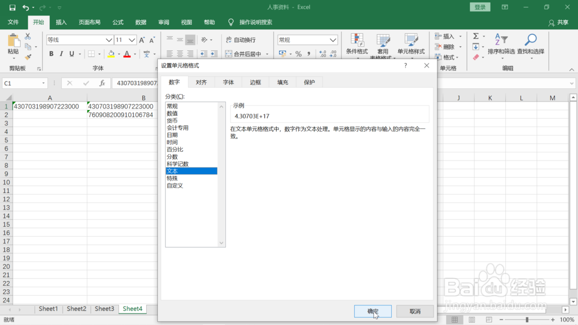578x325 pixels.
Task: Click the Fill down arrow icon
Action: point(476,47)
